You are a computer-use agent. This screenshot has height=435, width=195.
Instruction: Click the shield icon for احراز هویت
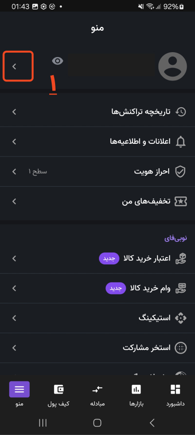coord(180,172)
